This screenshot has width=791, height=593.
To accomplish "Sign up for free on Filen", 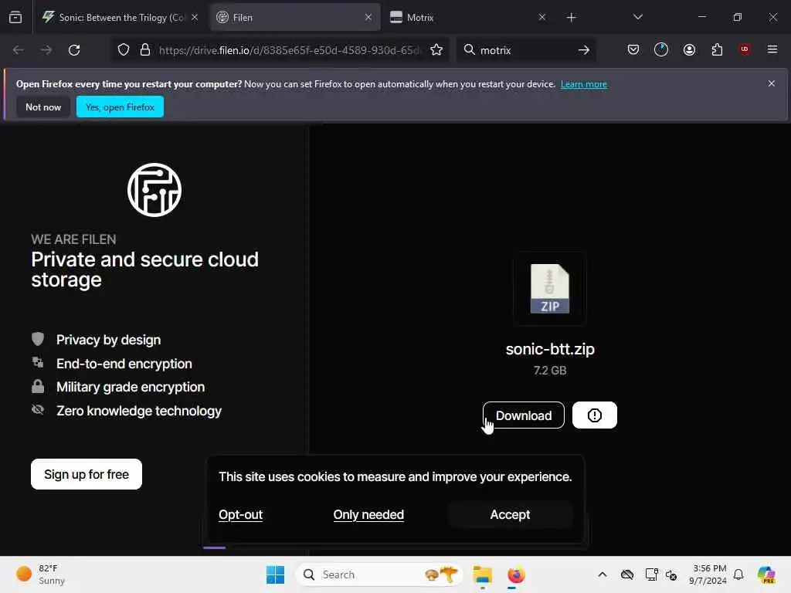I will pos(87,474).
